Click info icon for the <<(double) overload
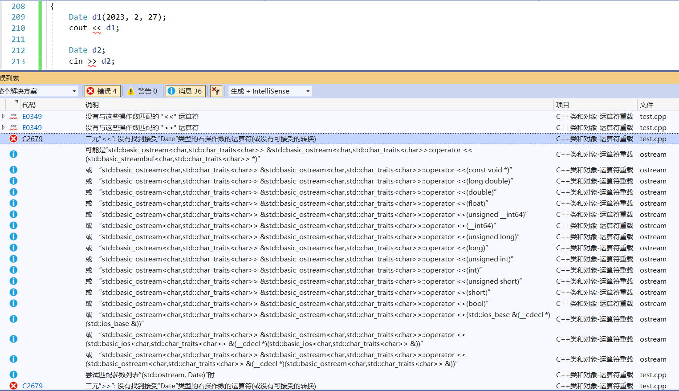 pos(14,192)
